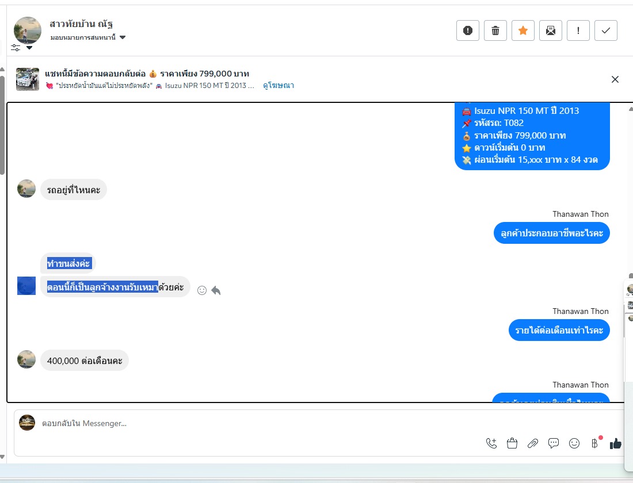Image resolution: width=633 pixels, height=483 pixels.
Task: Click line 'รหัสรถ: T082' in listing
Action: tap(499, 123)
